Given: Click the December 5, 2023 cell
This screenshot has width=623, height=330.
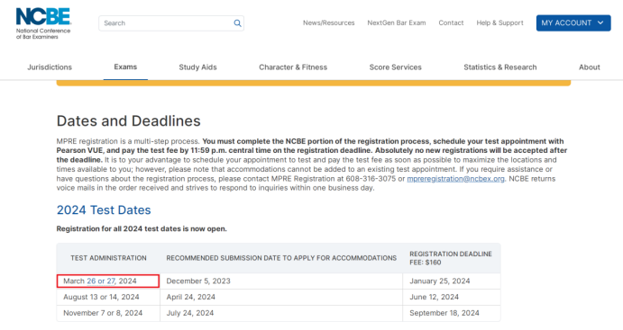Looking at the screenshot, I should (281, 281).
